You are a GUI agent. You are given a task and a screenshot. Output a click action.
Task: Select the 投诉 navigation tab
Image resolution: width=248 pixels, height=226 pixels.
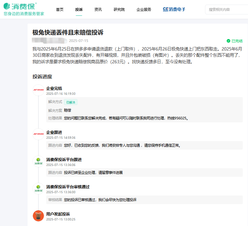coord(79,10)
